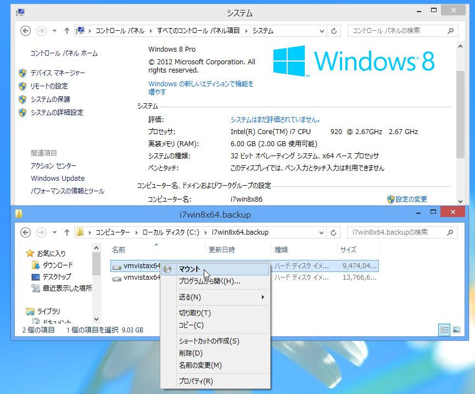Viewport: 475px width, 394px height.
Task: Open アクション センター link
Action: coord(53,166)
